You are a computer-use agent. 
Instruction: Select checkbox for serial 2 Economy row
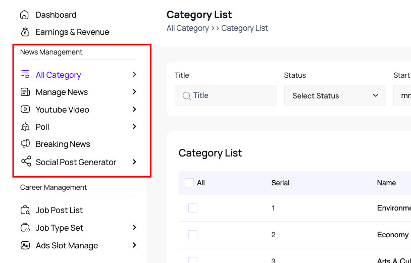click(193, 235)
